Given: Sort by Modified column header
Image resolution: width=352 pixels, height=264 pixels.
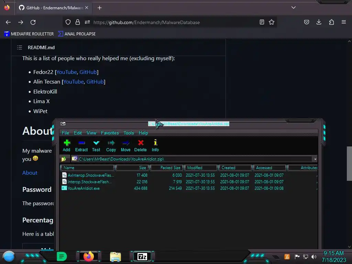Looking at the screenshot, I should click(x=201, y=168).
